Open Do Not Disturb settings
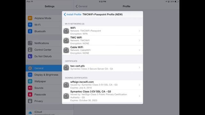Image resolution: width=205 pixels, height=115 pixels. point(44,56)
